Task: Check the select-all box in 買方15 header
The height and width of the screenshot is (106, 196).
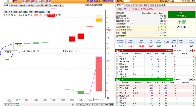Action: point(117,53)
